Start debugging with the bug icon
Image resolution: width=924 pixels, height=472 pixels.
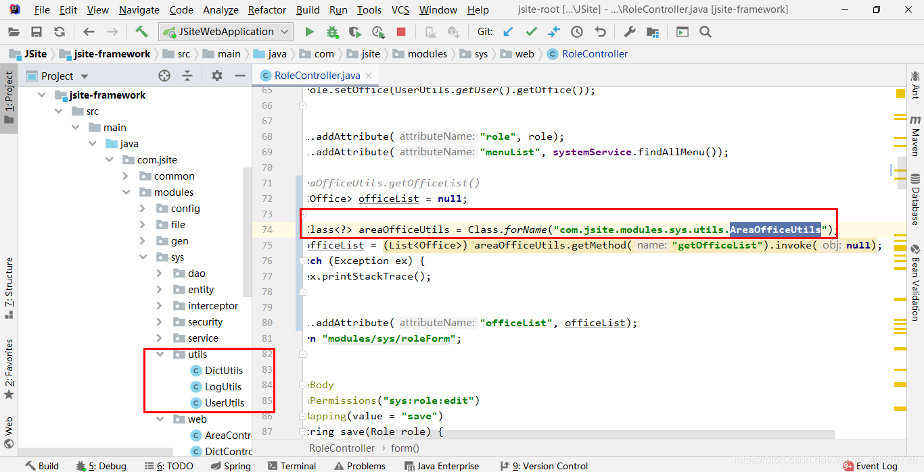[332, 32]
